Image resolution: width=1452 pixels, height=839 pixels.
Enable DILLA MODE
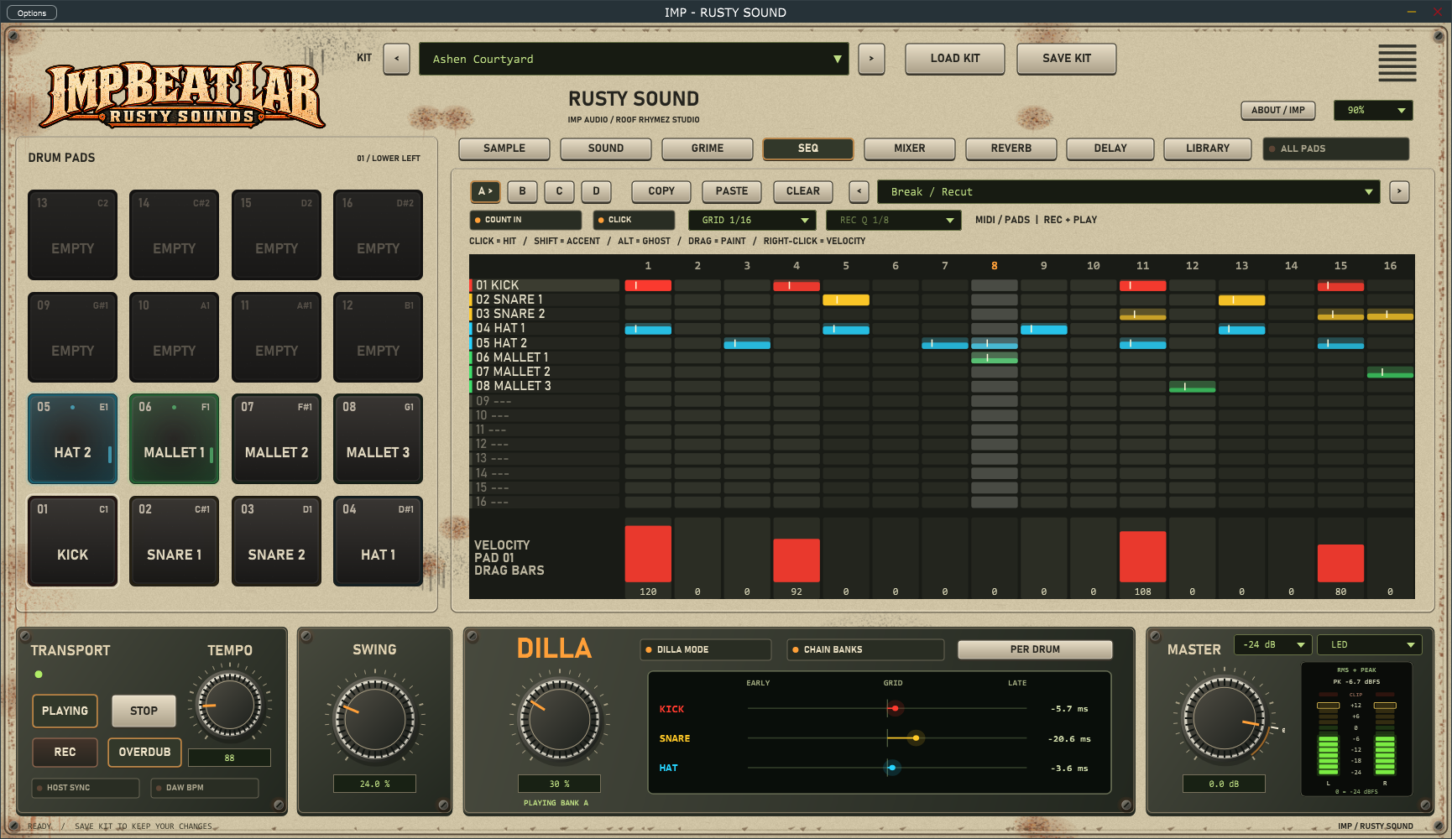[706, 649]
